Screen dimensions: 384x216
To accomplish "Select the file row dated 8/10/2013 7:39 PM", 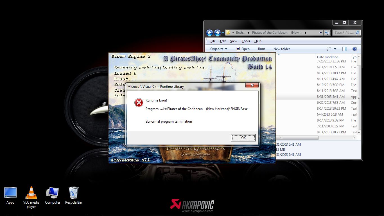I will [x=317, y=85].
